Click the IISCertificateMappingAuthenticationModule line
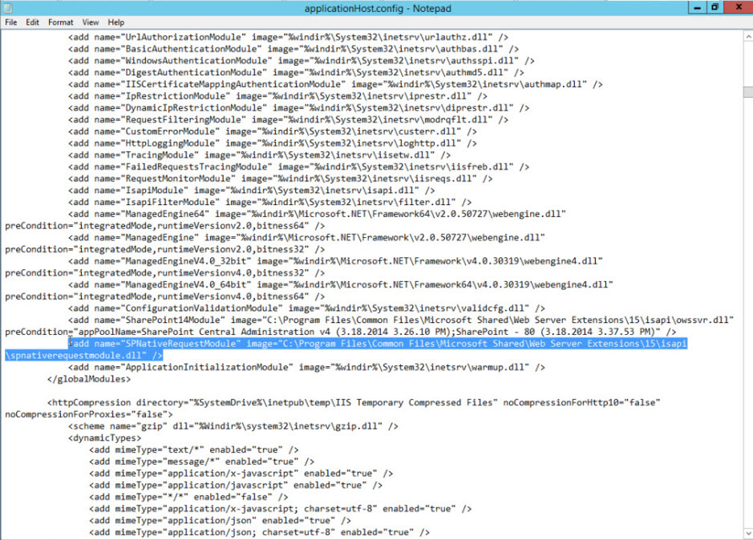Image resolution: width=753 pixels, height=540 pixels. click(335, 84)
